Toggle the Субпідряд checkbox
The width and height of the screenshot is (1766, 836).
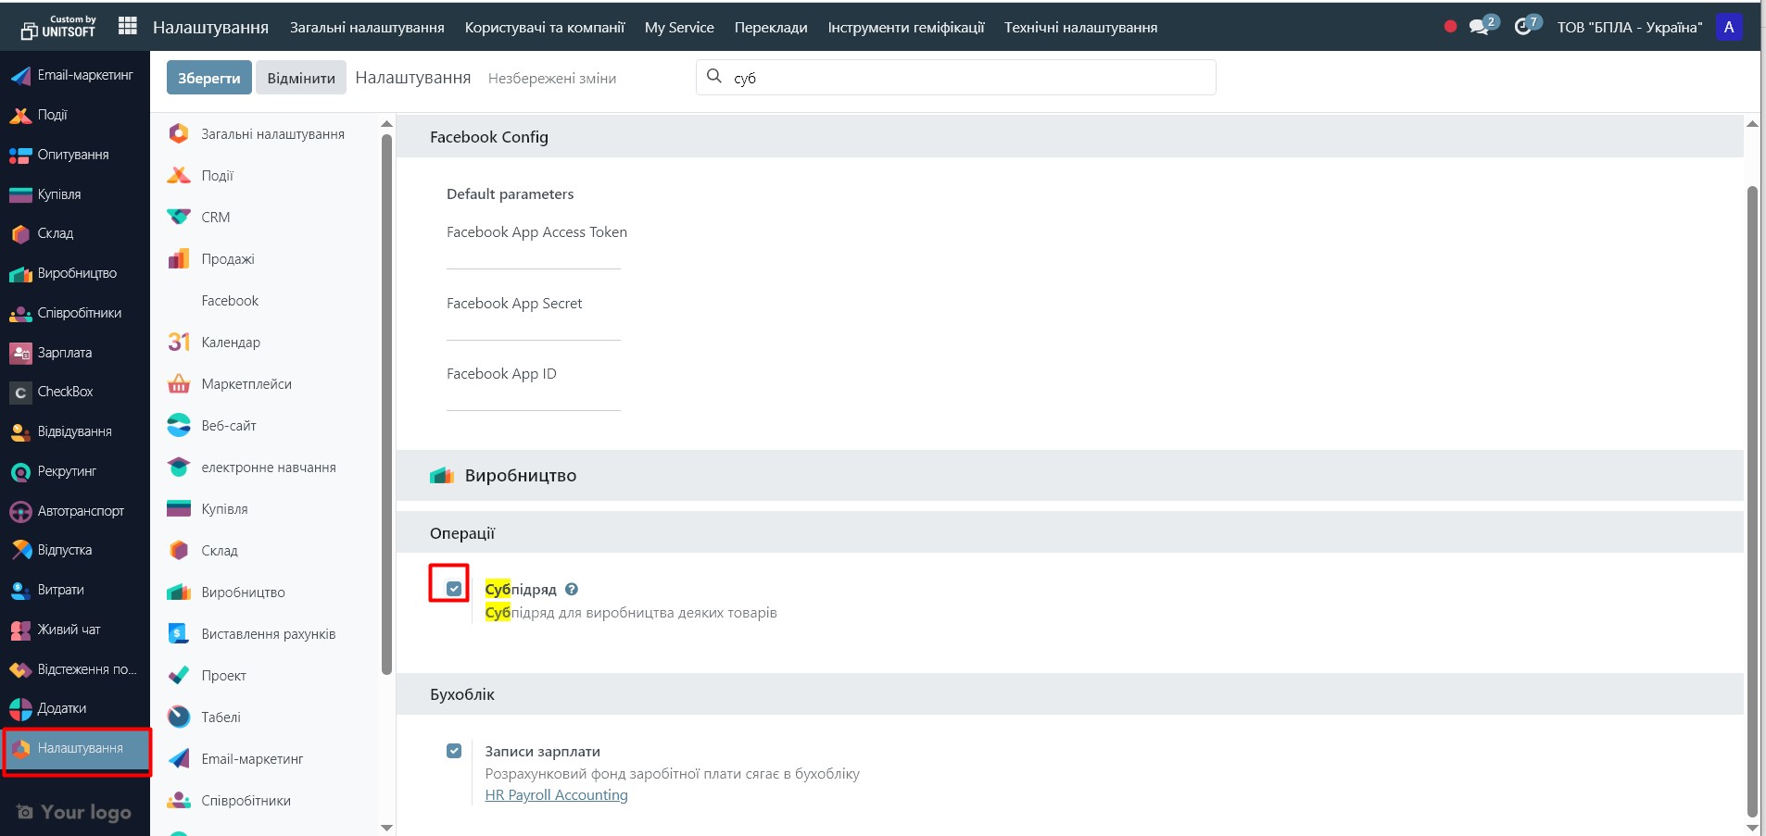tap(454, 589)
